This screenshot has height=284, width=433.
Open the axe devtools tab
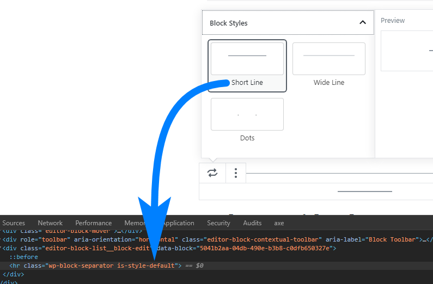point(279,223)
